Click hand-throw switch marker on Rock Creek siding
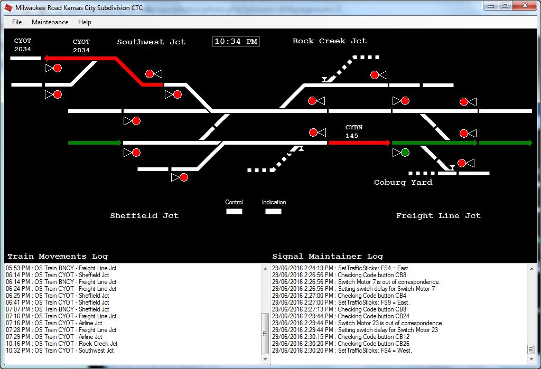The image size is (541, 369). tap(324, 80)
